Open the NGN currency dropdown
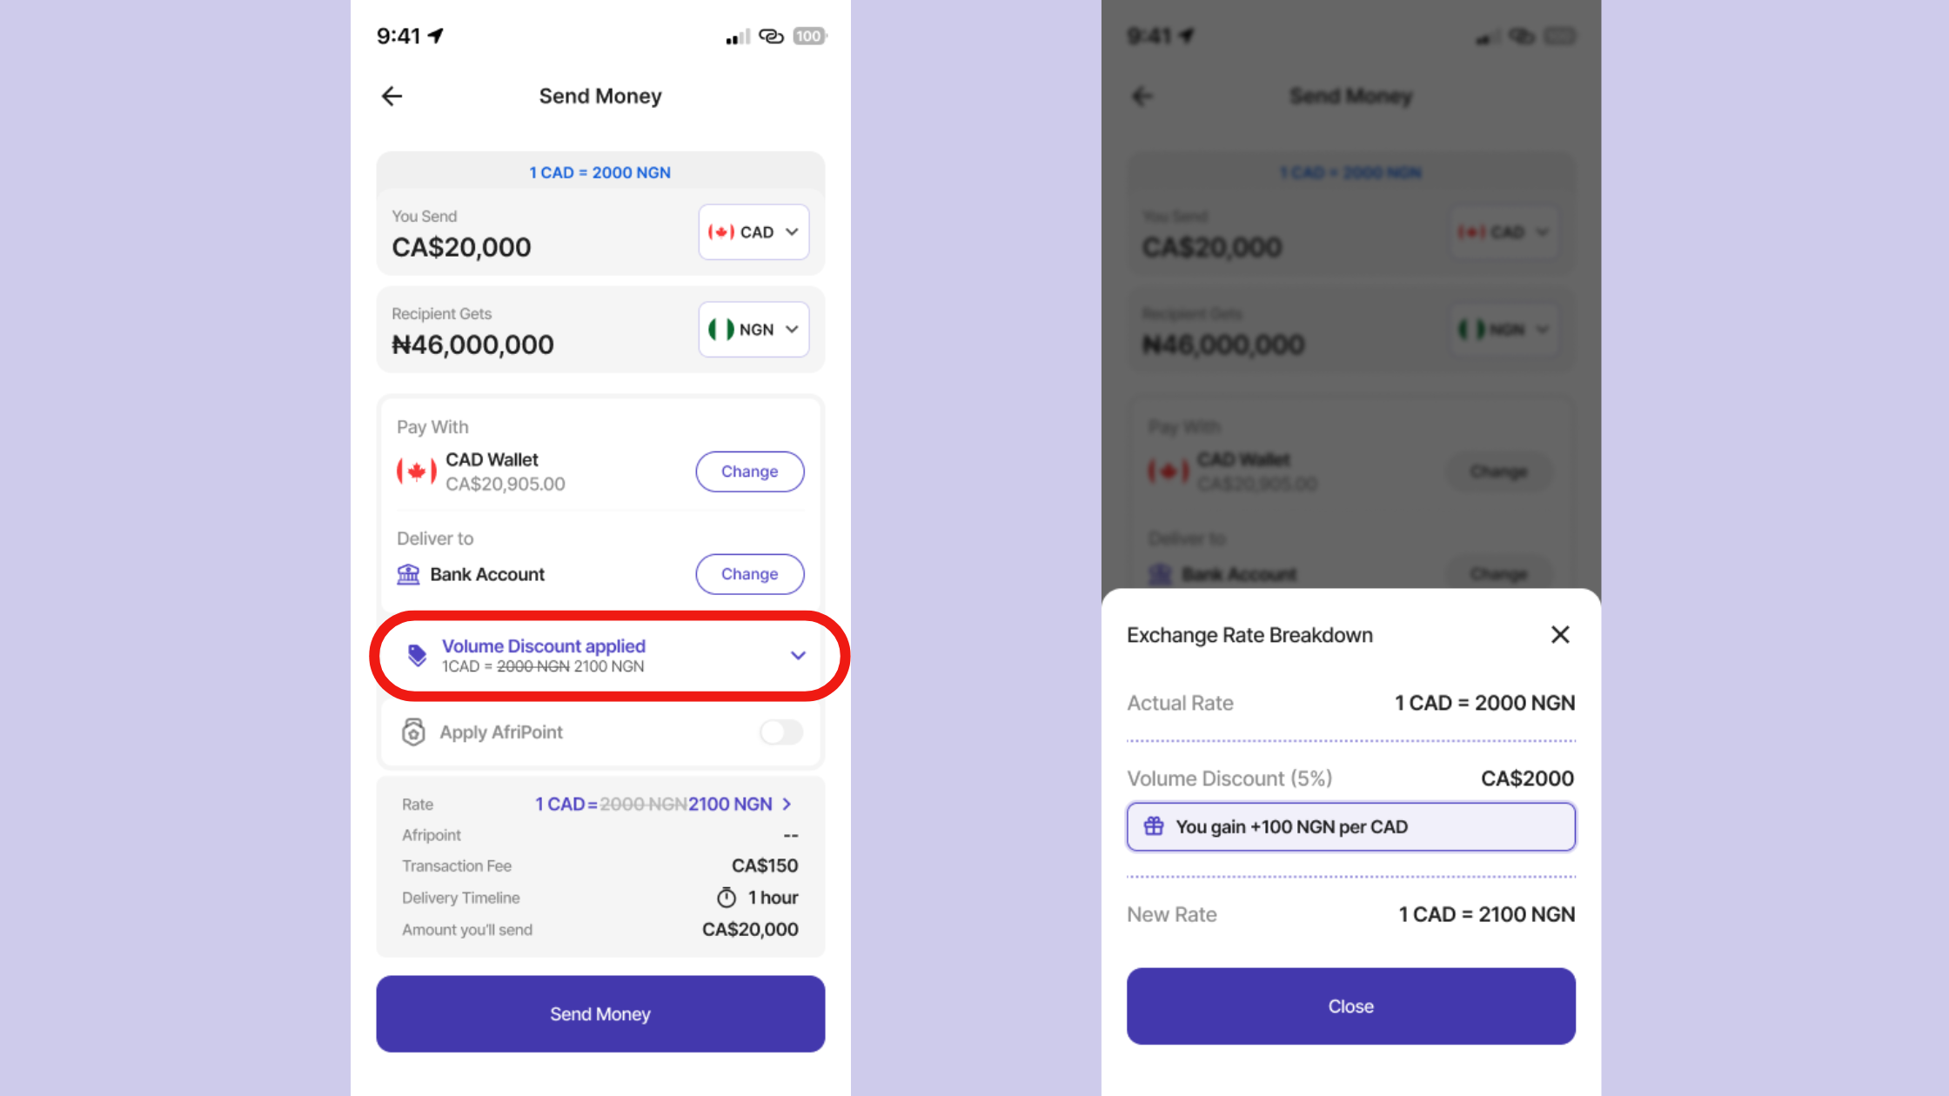Image resolution: width=1949 pixels, height=1096 pixels. (753, 330)
